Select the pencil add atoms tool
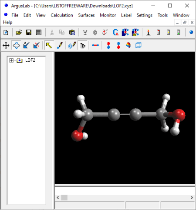The width and height of the screenshot is (196, 210). coord(60,45)
